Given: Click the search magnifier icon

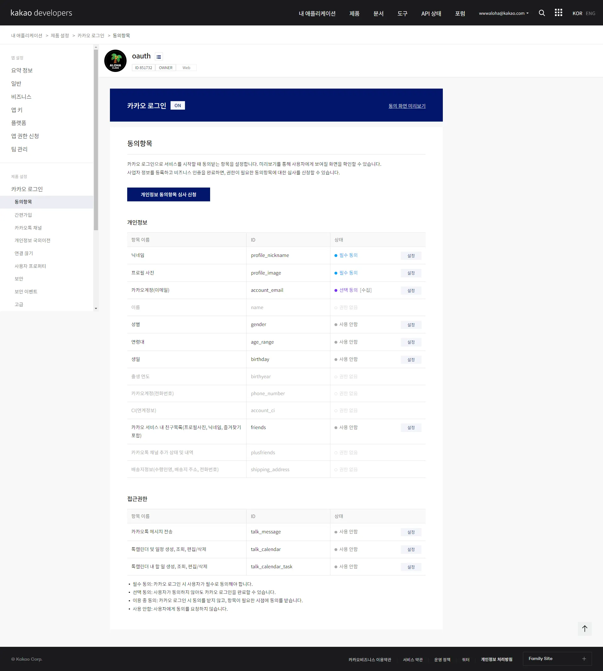Looking at the screenshot, I should click(542, 13).
